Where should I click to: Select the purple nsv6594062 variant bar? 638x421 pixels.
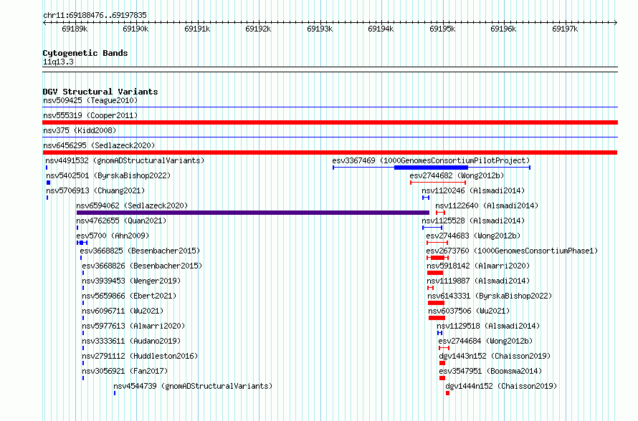[252, 213]
